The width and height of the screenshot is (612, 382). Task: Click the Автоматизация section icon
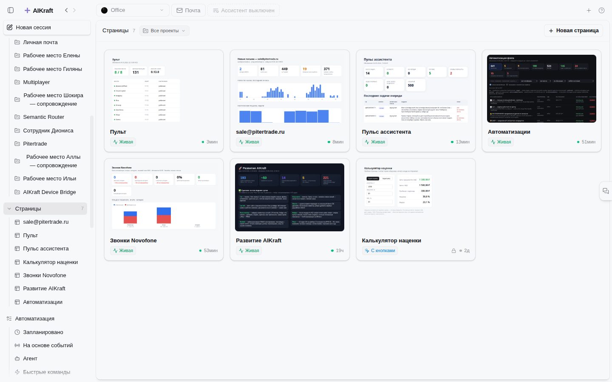[9, 319]
